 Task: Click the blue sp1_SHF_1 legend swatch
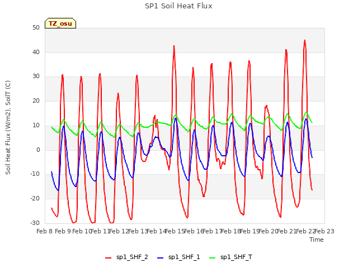click(x=161, y=258)
